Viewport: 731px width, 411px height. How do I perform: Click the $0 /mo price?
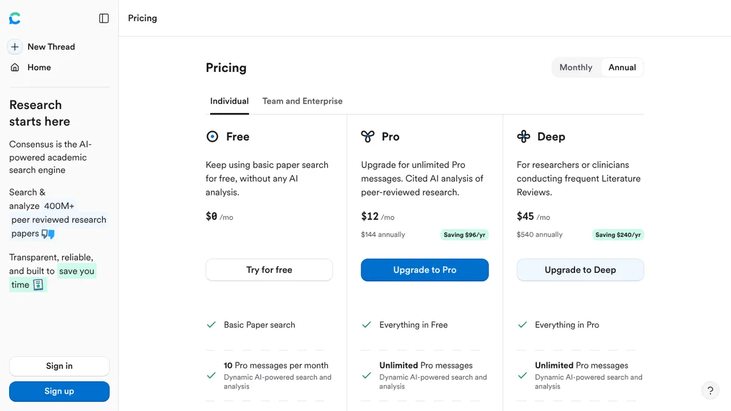(x=219, y=217)
